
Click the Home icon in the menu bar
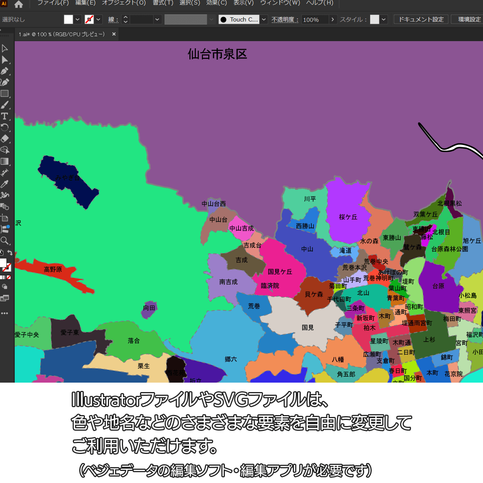tap(18, 5)
